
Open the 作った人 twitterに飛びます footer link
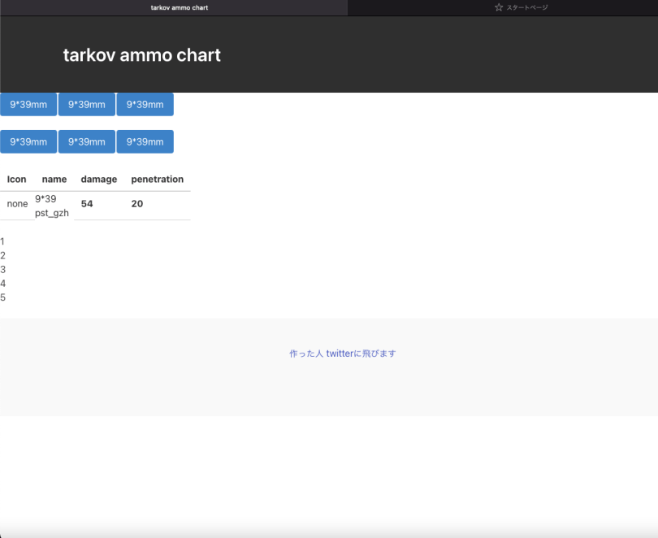[343, 354]
